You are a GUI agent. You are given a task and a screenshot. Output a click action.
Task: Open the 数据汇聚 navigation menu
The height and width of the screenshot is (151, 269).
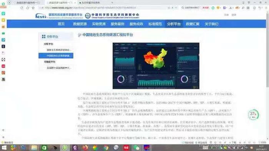click(193, 24)
